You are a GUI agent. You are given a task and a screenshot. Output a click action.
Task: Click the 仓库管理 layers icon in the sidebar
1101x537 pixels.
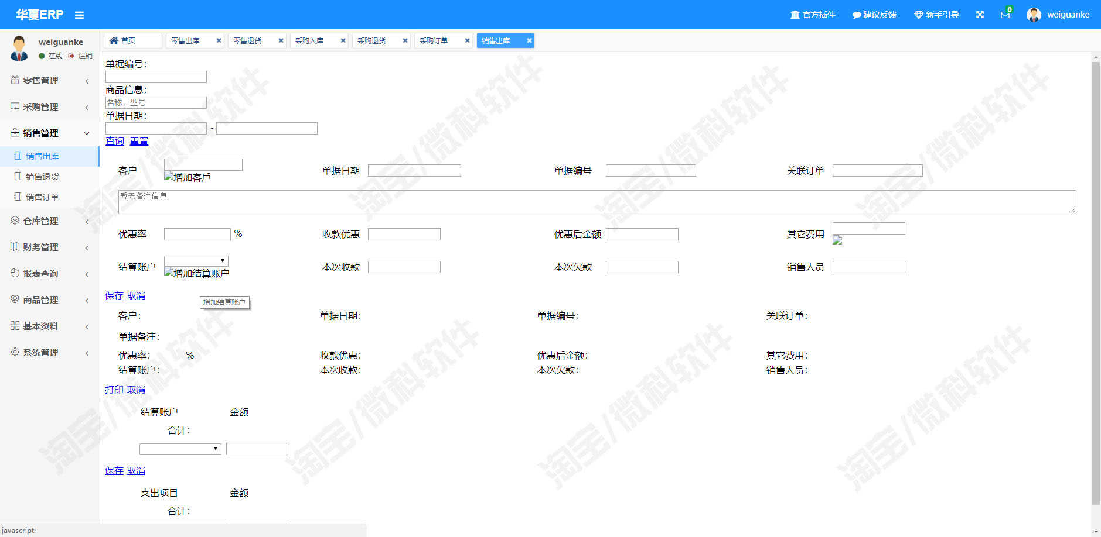pos(15,221)
